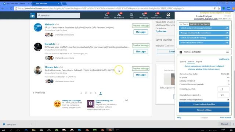Edit Extract per period field
Image resolution: width=235 pixels, height=132 pixels.
[223, 89]
